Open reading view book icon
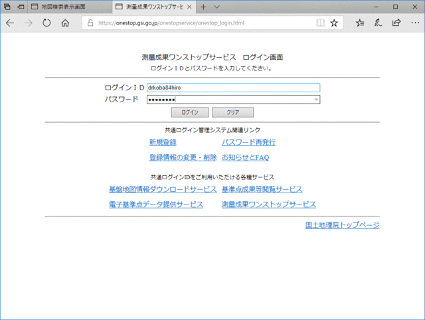Screen dimensions: 425x320 [320, 23]
